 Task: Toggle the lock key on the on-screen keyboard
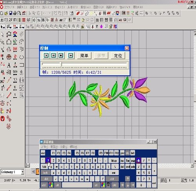coord(45,173)
